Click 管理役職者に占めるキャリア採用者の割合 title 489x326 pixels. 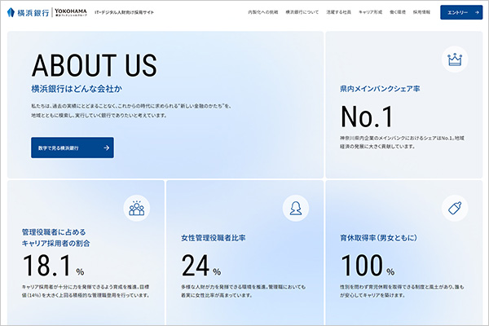point(55,238)
